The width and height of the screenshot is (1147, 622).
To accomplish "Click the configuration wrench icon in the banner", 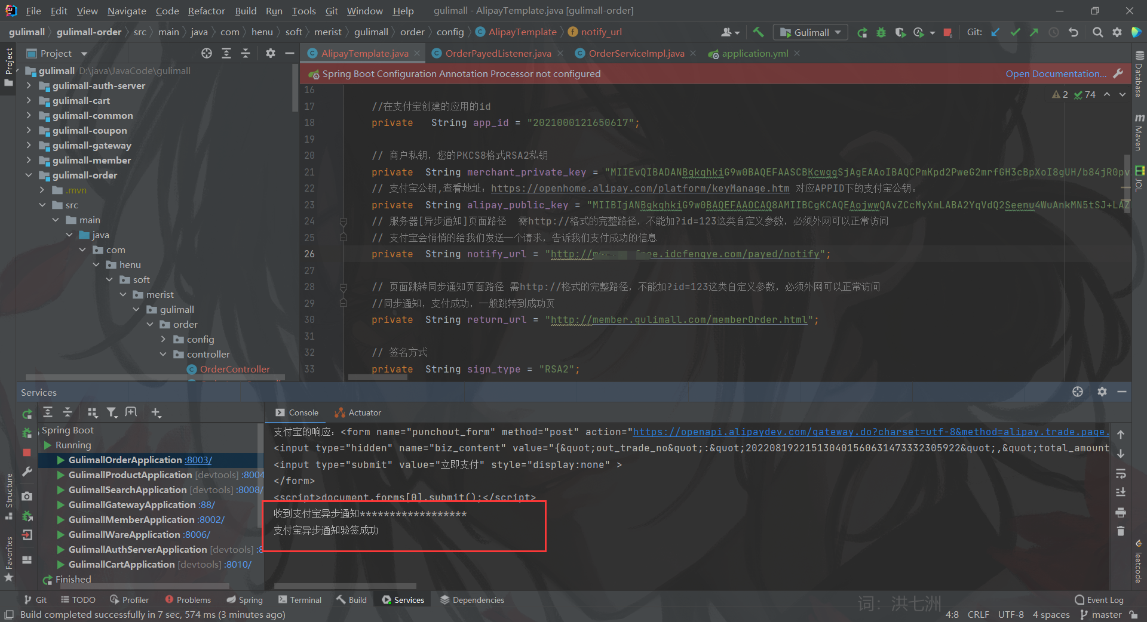I will [x=1118, y=73].
